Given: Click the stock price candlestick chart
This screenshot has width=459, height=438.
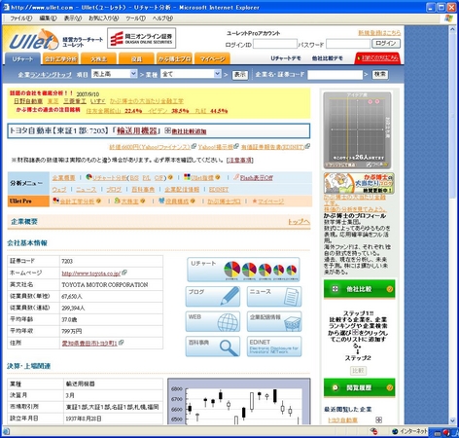Looking at the screenshot, I should tap(239, 402).
